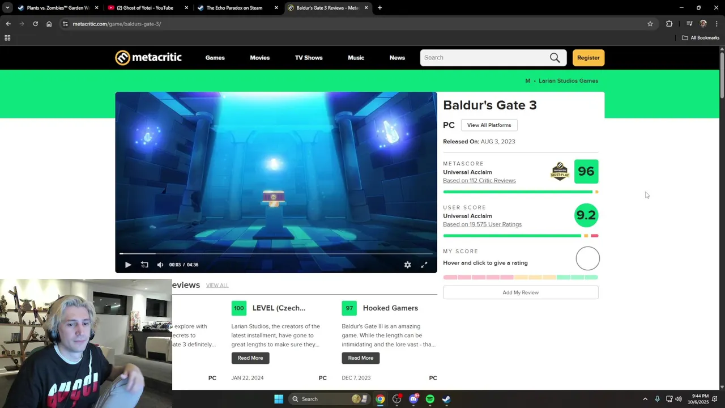Open the Windows Start menu
725x408 pixels.
pyautogui.click(x=279, y=399)
